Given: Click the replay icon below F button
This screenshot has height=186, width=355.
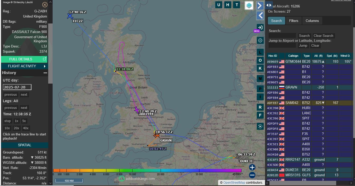Looking at the screenshot, I should (260, 126).
